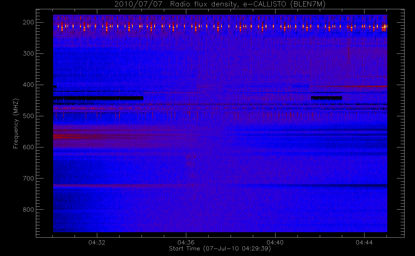Click the red emission band near 405 MHz
This screenshot has height=256, width=415.
[x=349, y=86]
